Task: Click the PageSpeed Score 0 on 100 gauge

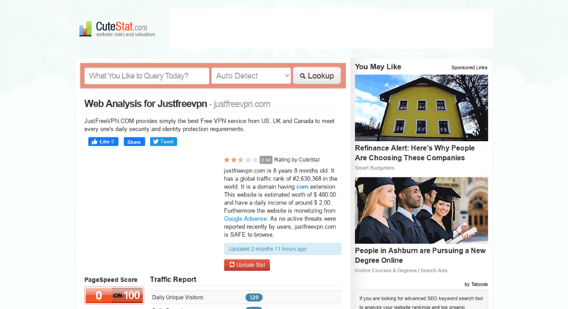Action: (114, 295)
